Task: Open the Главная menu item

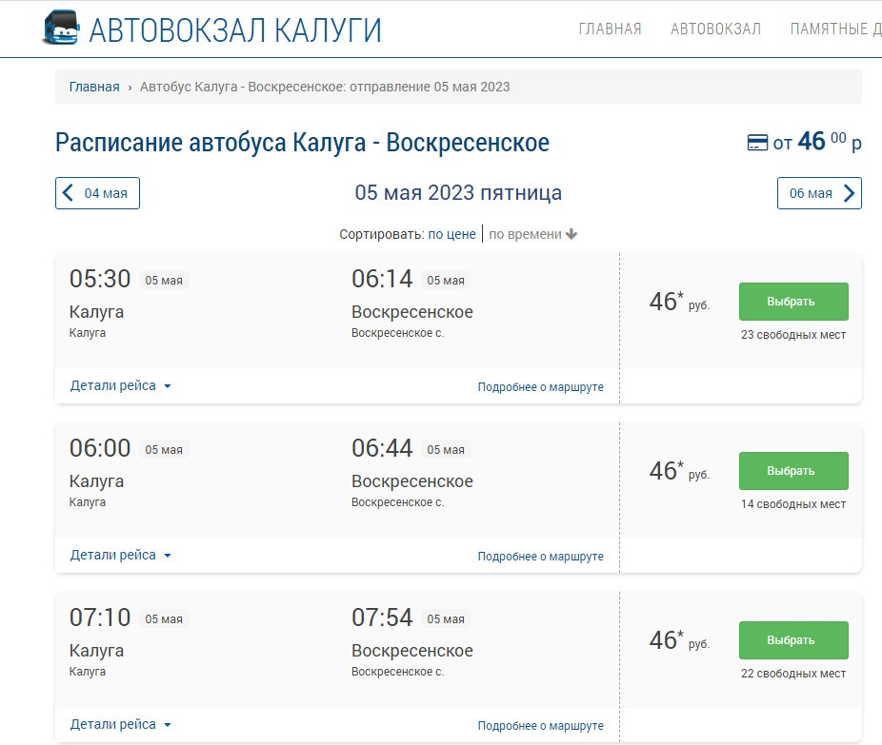Action: click(610, 29)
